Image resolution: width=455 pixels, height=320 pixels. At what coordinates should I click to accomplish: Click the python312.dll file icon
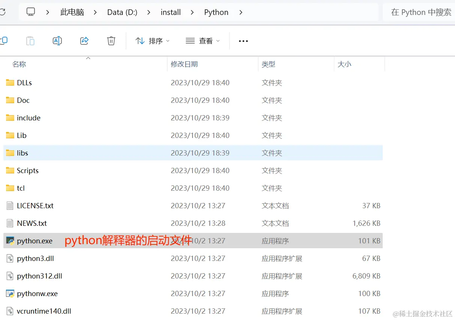click(x=10, y=276)
